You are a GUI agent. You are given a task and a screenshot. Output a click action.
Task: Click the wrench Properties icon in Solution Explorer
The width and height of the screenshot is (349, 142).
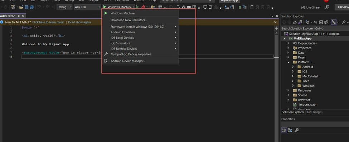click(344, 22)
